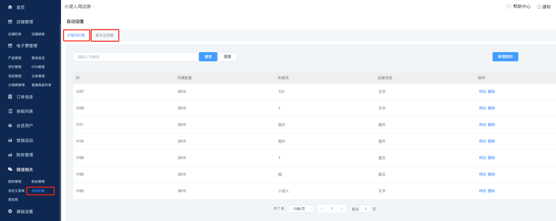
Task: Open 通知 via the bell icon
Action: pyautogui.click(x=539, y=7)
